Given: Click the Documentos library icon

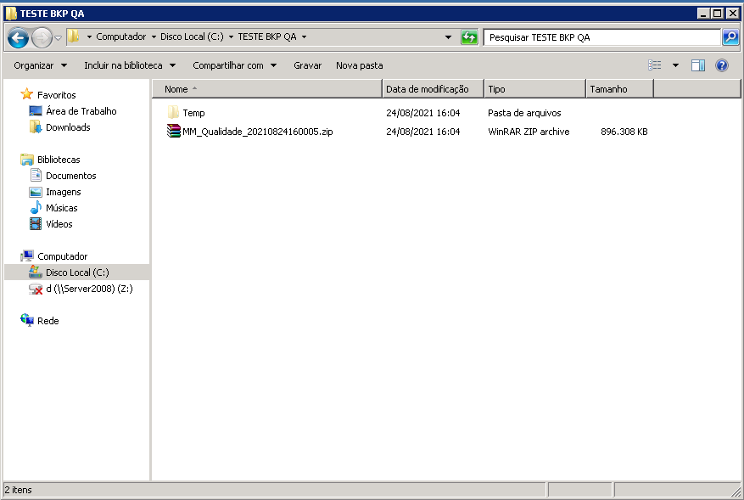Looking at the screenshot, I should click(x=36, y=175).
